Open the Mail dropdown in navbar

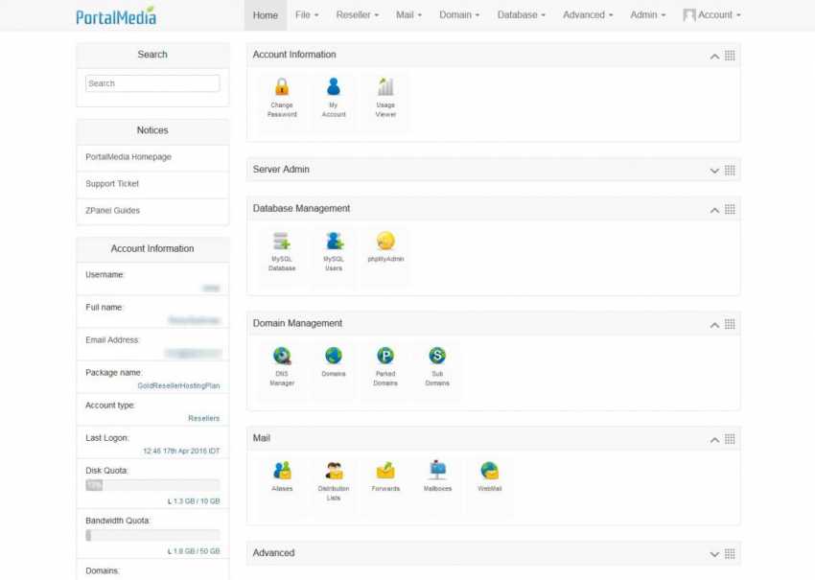click(409, 15)
